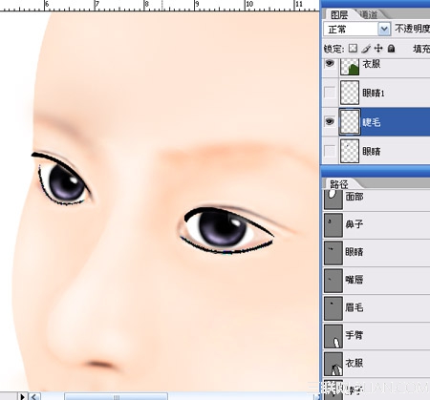Select the 路径 paths tab
430x400 pixels.
pos(339,184)
